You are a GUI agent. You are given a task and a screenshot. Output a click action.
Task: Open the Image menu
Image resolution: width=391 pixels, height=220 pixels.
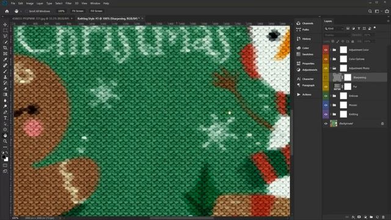click(30, 4)
